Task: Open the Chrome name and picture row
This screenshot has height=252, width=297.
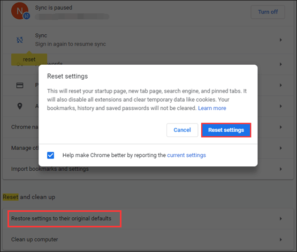Action: (x=148, y=127)
